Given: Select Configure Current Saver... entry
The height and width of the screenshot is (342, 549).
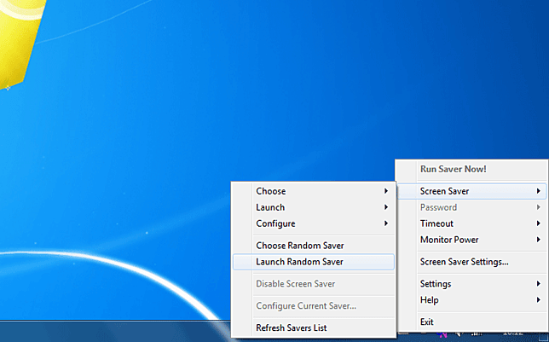Looking at the screenshot, I should 314,306.
